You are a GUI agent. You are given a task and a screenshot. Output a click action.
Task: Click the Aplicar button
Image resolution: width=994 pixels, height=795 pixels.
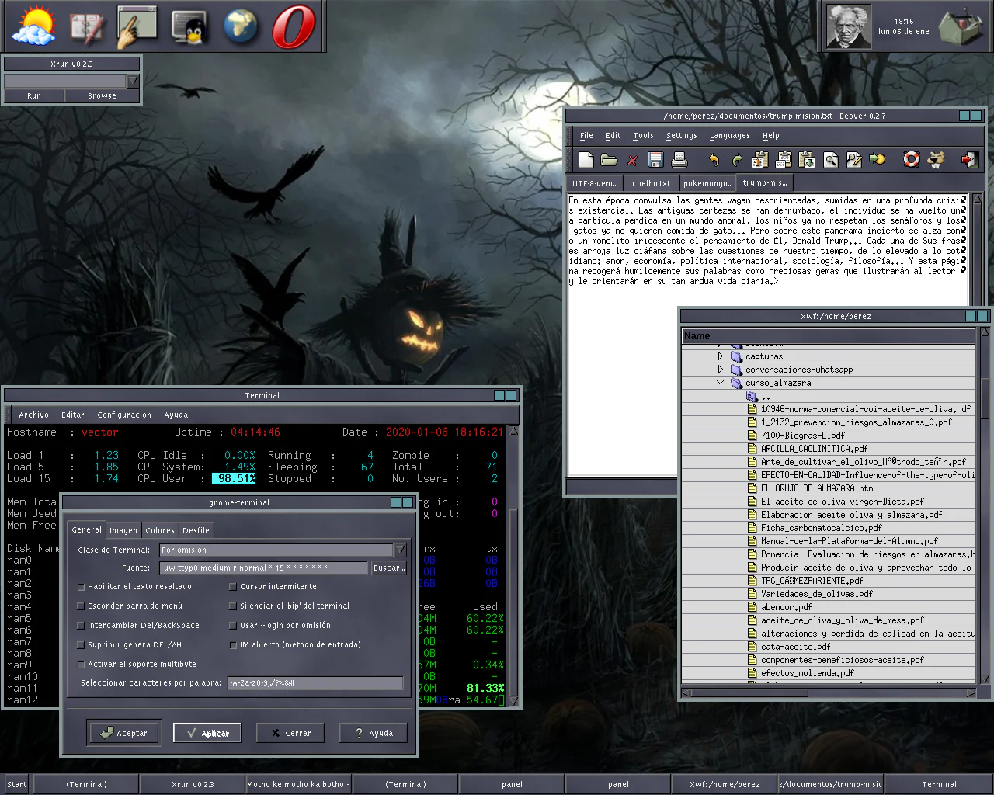click(207, 733)
